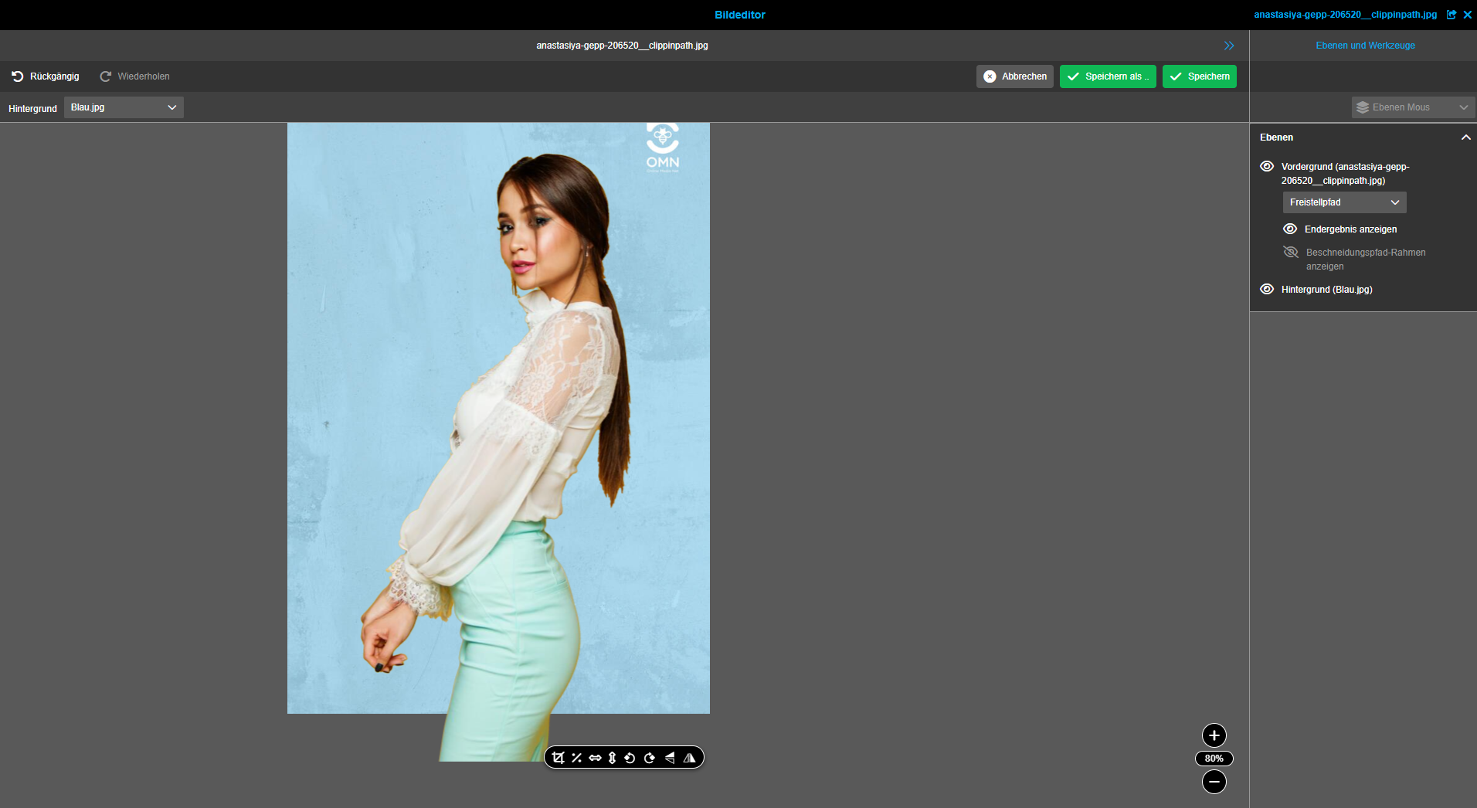
Task: Open the Freistellpfad dropdown
Action: 1343,202
